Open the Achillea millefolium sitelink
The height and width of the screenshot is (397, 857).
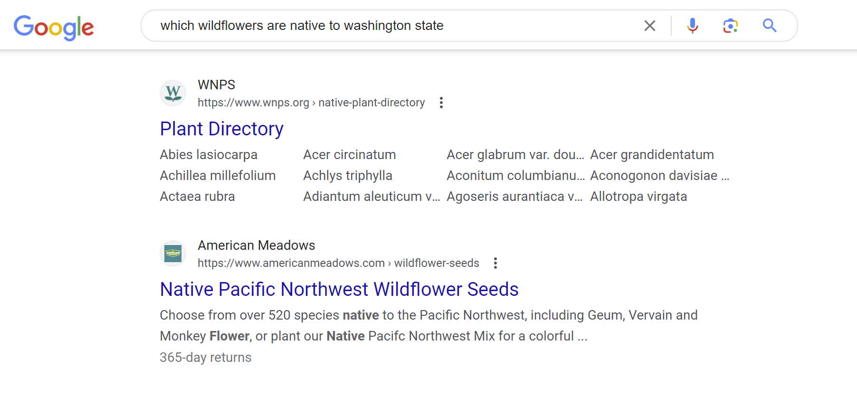[x=218, y=176]
